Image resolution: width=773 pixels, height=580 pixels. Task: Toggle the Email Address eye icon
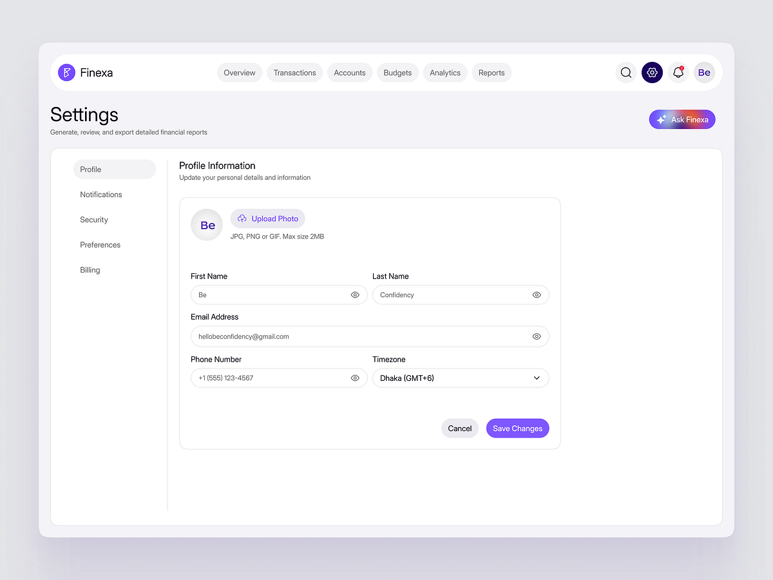point(537,336)
